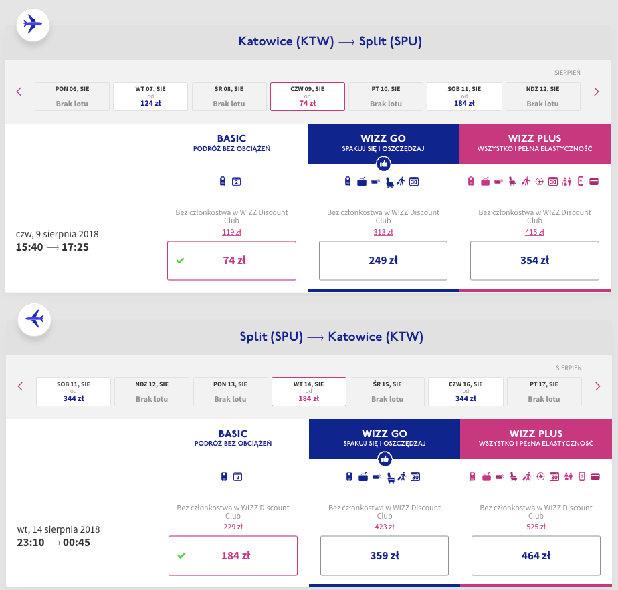Viewport: 618px width, 590px height.
Task: Choose return date CZW 16, SIE 344 zł
Action: [x=466, y=392]
